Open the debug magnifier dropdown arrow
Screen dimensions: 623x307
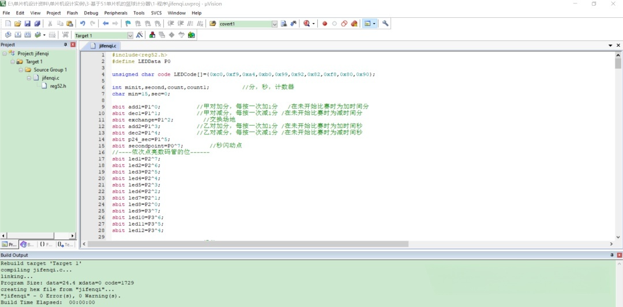click(x=313, y=24)
